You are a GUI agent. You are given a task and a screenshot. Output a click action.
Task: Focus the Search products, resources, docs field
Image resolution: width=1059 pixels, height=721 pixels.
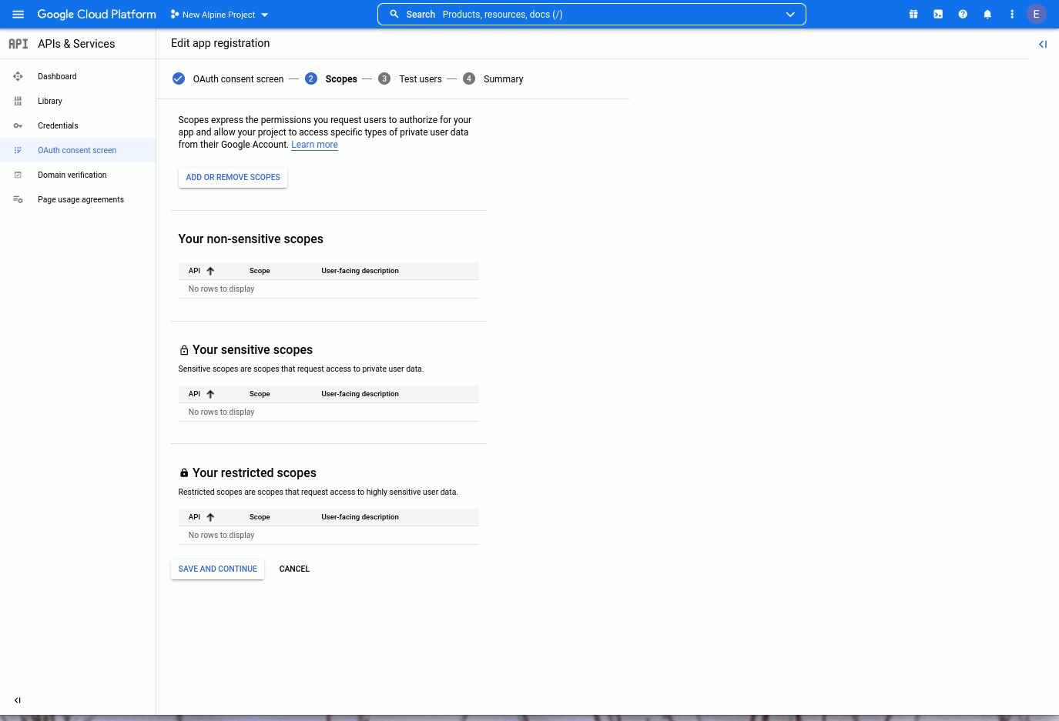pos(591,15)
